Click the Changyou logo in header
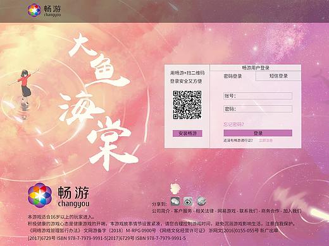329x246 pixels. click(x=44, y=10)
